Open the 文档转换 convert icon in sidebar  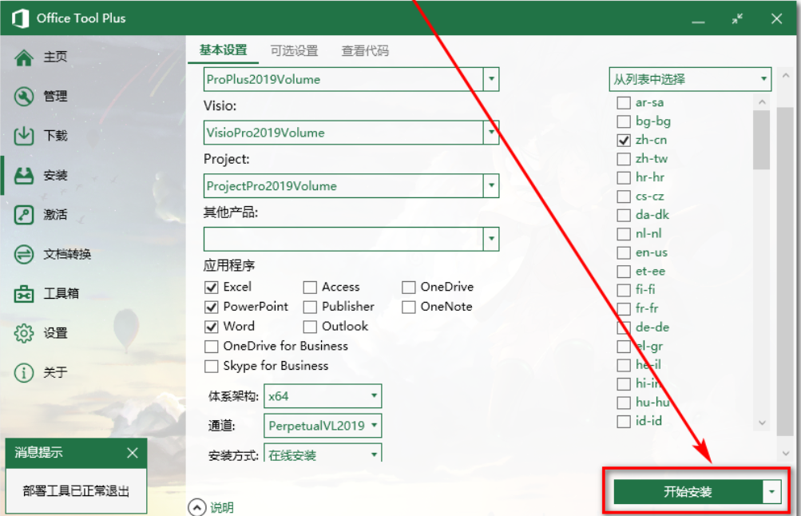pos(23,254)
